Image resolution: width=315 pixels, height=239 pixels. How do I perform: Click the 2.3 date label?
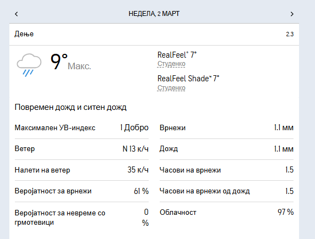tap(290, 34)
